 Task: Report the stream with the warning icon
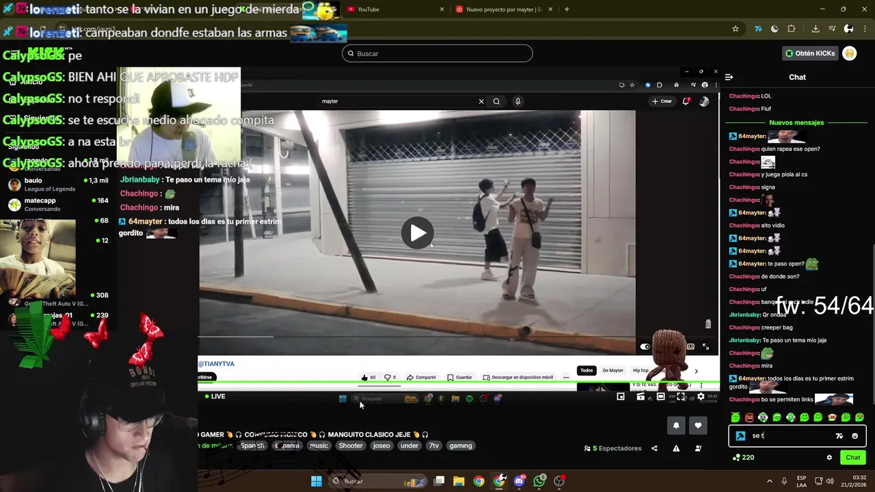coord(676,448)
